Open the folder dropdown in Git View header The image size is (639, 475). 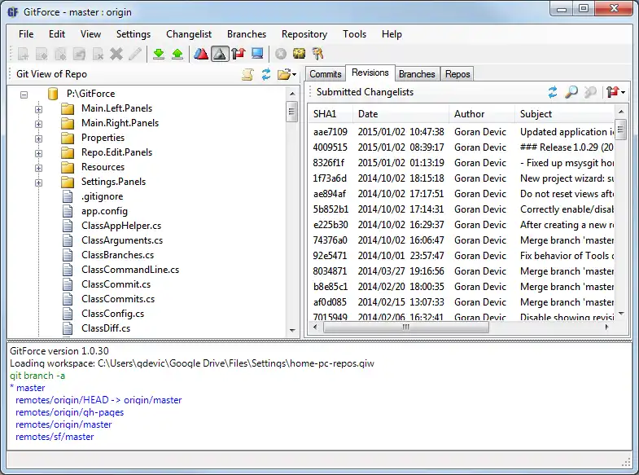287,74
